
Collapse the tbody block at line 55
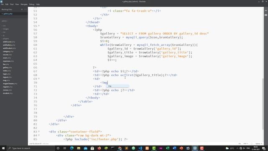[39, 26]
